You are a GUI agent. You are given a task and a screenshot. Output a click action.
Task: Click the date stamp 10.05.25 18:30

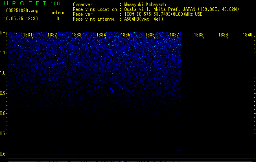(x=21, y=19)
